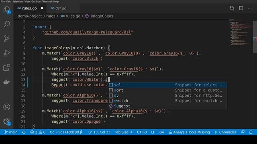257x144 pixels.
Task: Open the Source Control view
Action: 6,39
